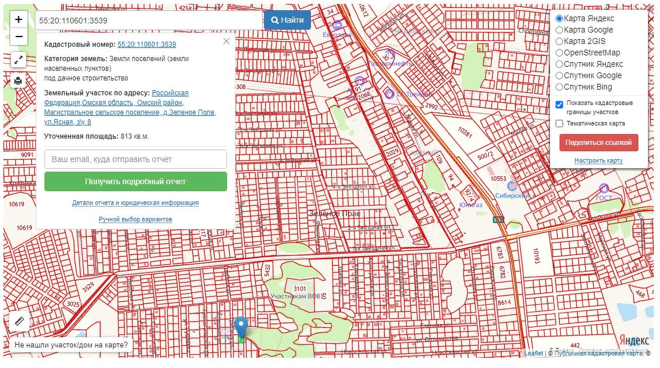Select Спутник Google radio option
Image resolution: width=660 pixels, height=368 pixels.
(x=559, y=75)
